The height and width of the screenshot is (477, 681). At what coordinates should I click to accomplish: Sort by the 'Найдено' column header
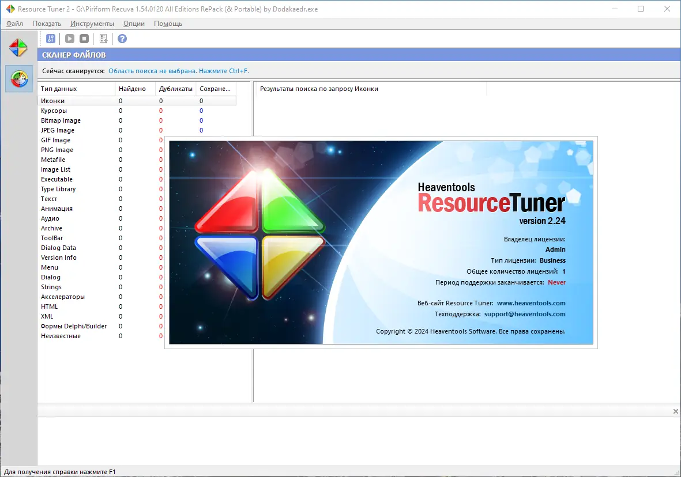click(136, 89)
